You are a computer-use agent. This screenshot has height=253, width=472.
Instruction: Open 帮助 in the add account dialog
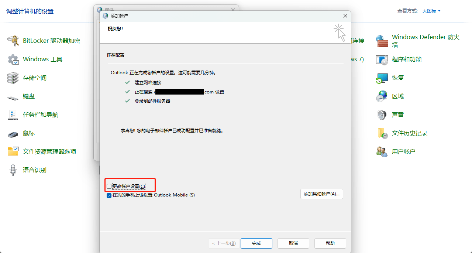pos(330,243)
